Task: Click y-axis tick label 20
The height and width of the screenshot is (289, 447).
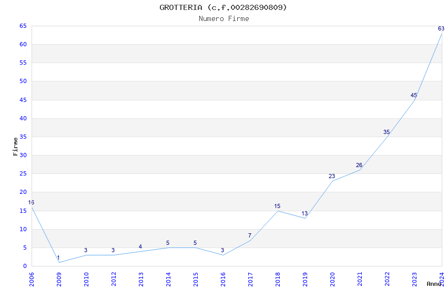Action: pyautogui.click(x=23, y=192)
